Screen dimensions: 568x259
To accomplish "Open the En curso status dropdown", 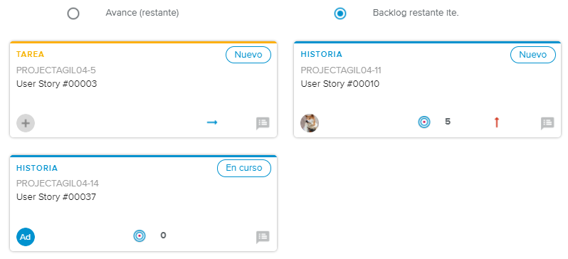I will (244, 169).
